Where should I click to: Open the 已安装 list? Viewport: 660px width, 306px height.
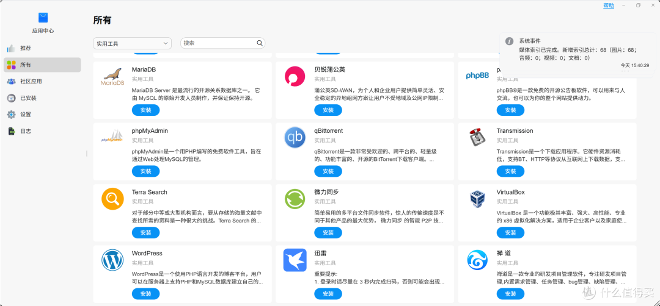coord(42,98)
